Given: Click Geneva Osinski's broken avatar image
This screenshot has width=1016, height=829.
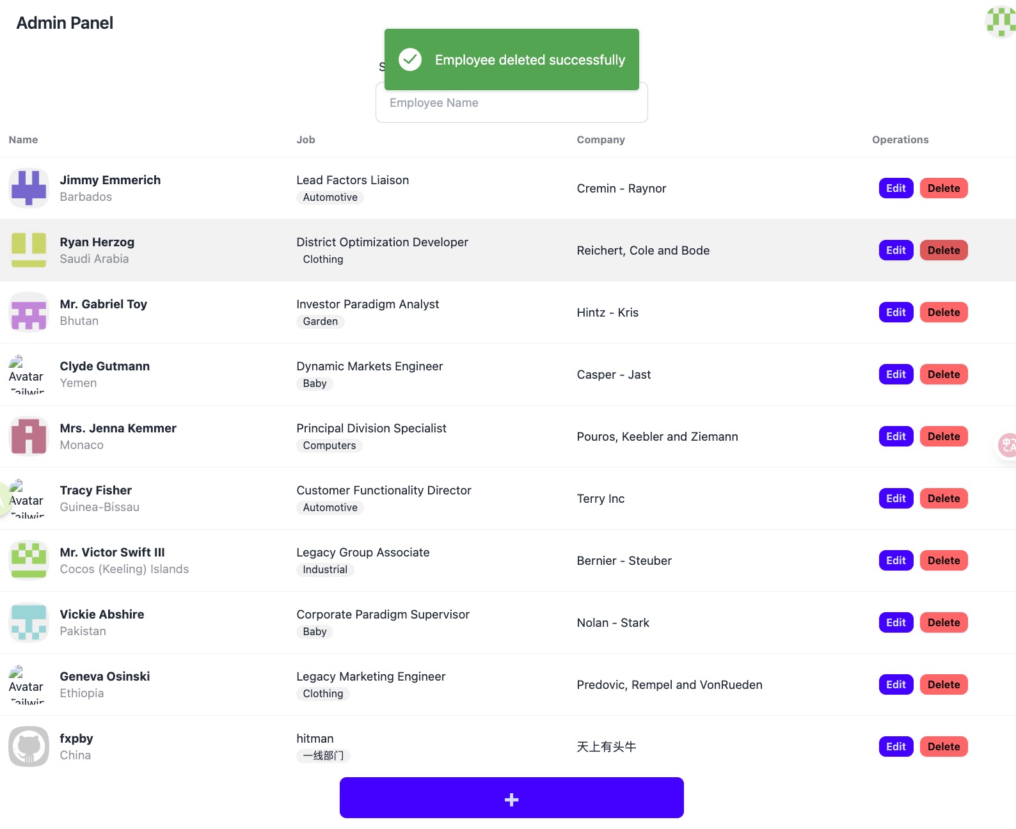Looking at the screenshot, I should point(26,684).
